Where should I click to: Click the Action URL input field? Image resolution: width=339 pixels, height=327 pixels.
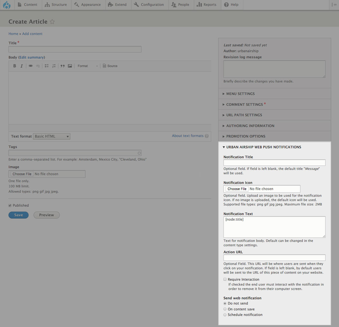click(274, 257)
